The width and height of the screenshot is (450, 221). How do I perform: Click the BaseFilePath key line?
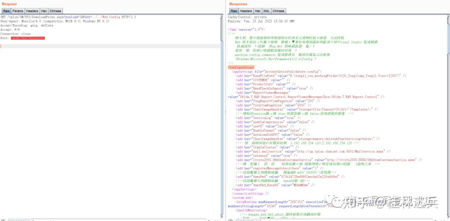[x=321, y=76]
